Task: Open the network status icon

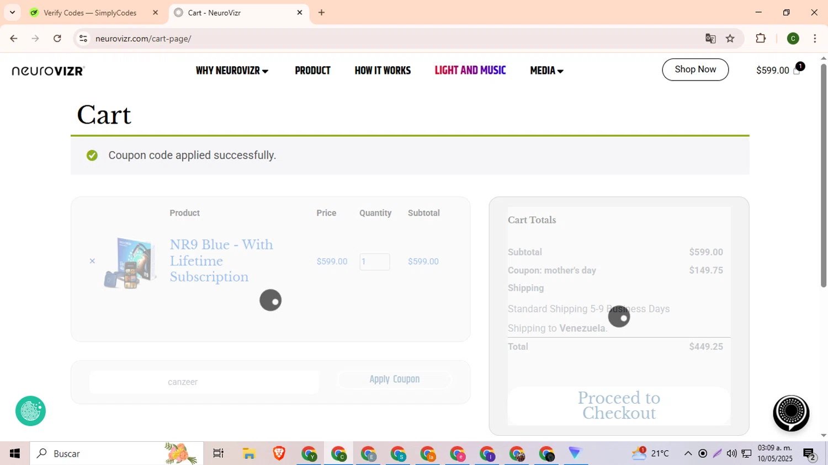Action: (x=747, y=453)
